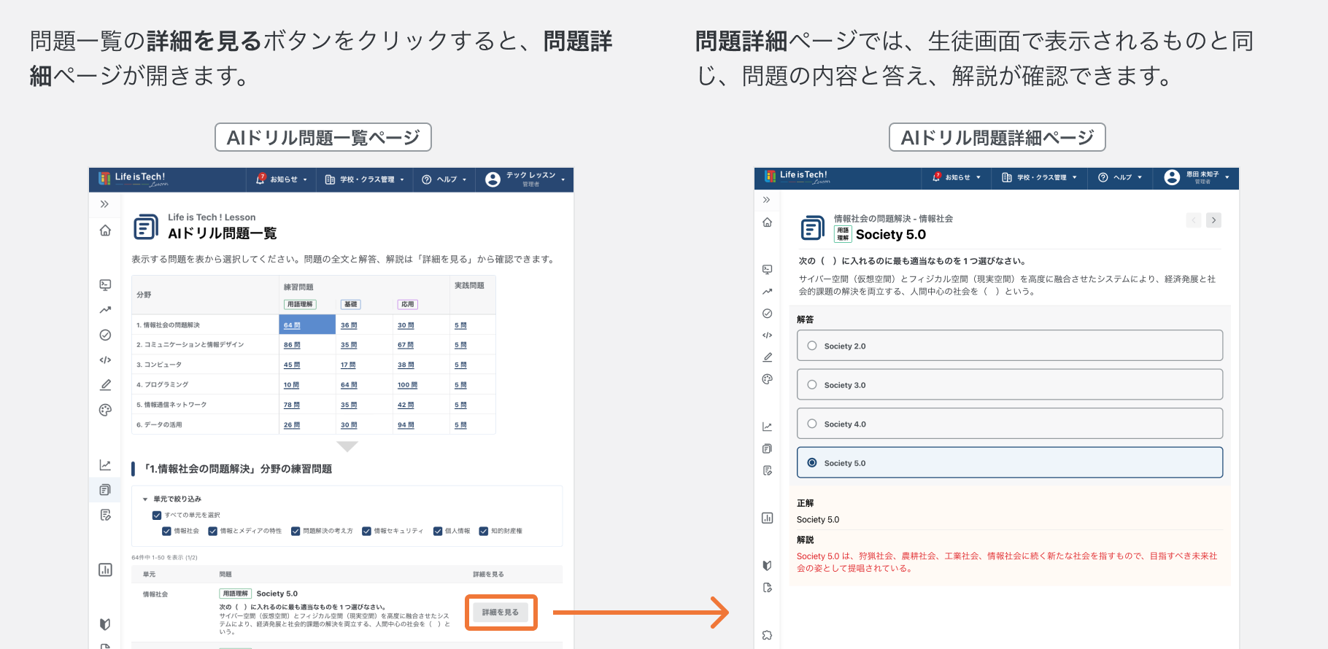The height and width of the screenshot is (649, 1328).
Task: Select Society 5.0 answer option
Action: click(x=1010, y=462)
